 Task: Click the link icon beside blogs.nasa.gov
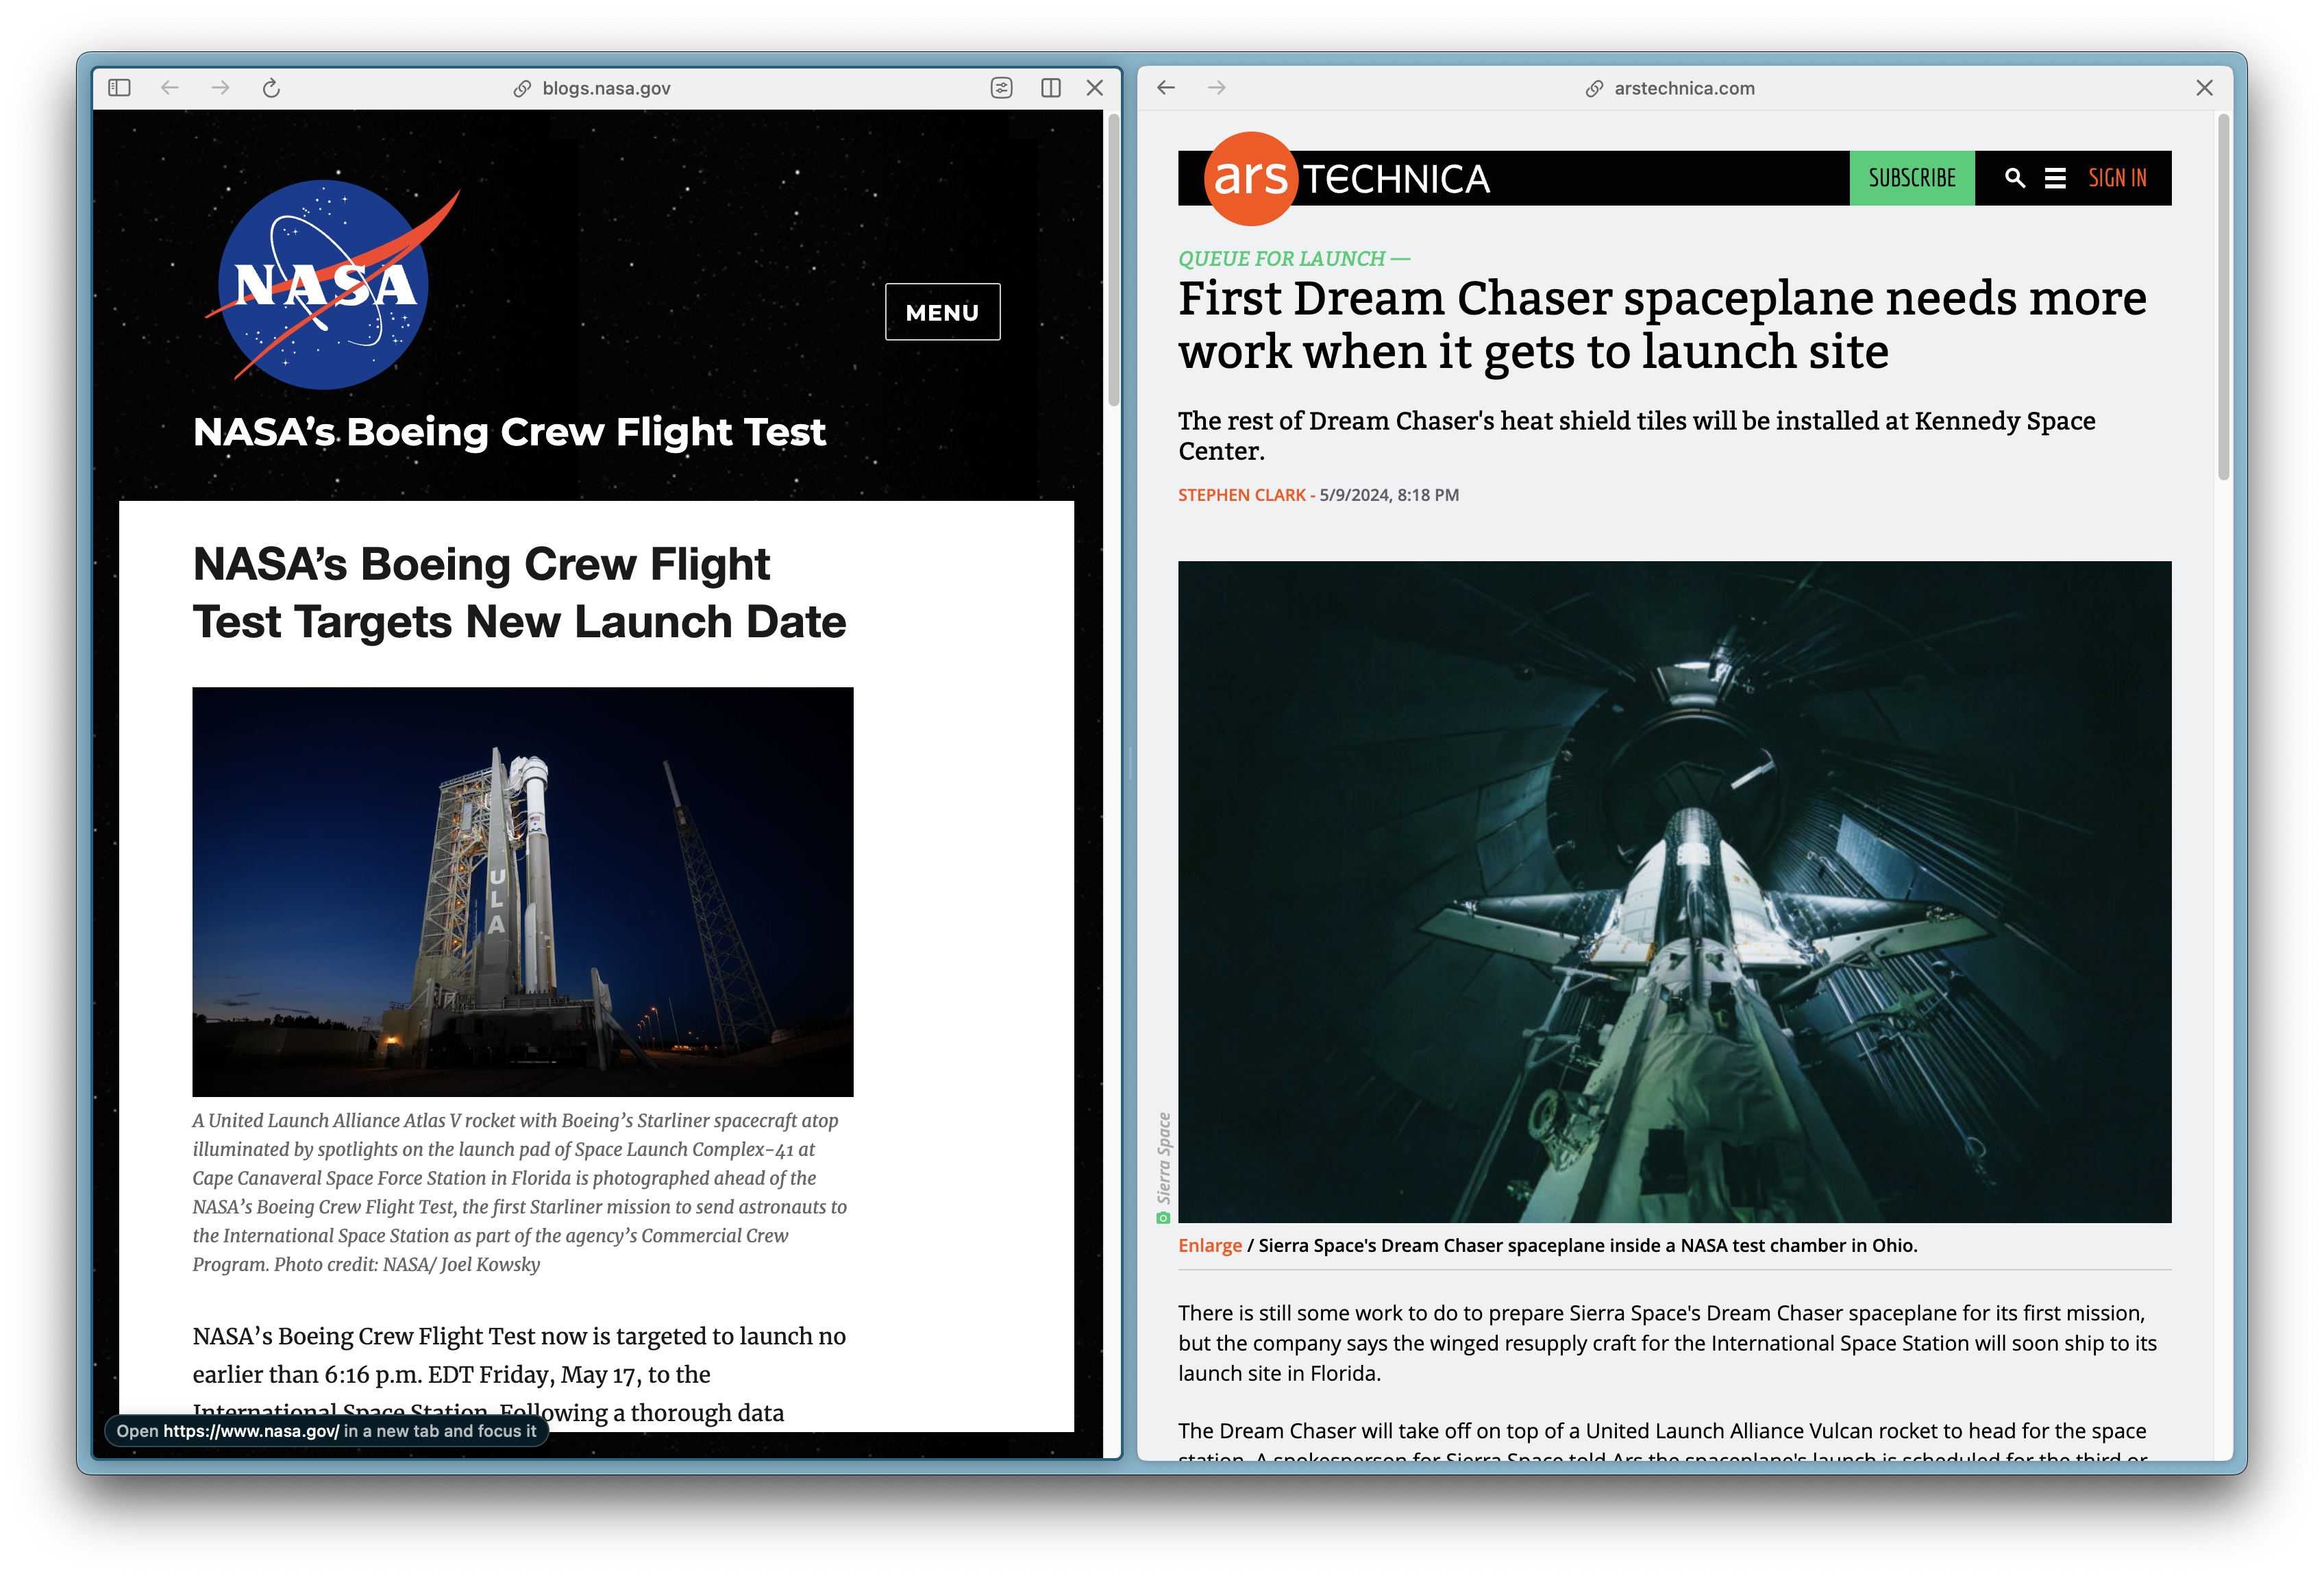tap(522, 89)
